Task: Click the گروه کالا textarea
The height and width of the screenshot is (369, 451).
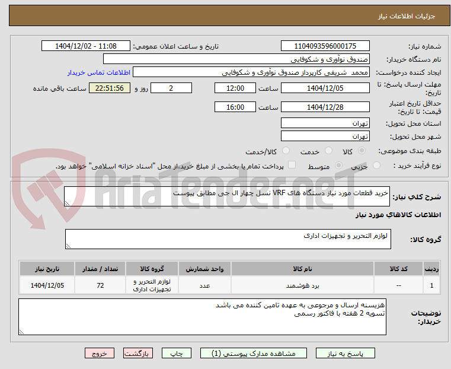Action: (228, 239)
